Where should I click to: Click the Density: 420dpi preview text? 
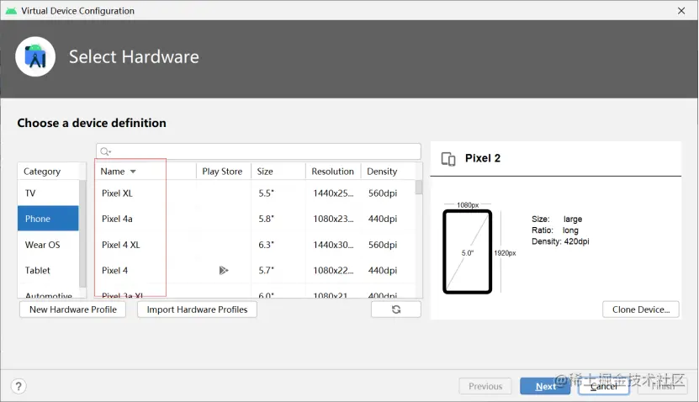pyautogui.click(x=560, y=241)
